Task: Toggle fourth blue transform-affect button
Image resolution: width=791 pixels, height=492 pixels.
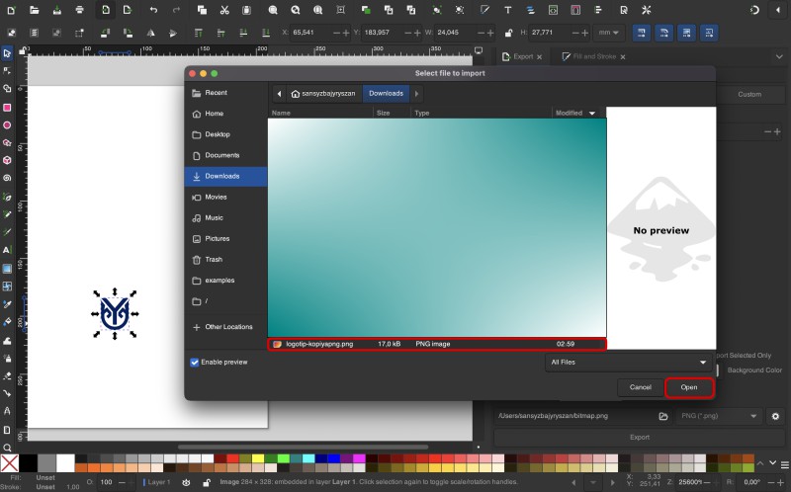Action: (x=709, y=33)
